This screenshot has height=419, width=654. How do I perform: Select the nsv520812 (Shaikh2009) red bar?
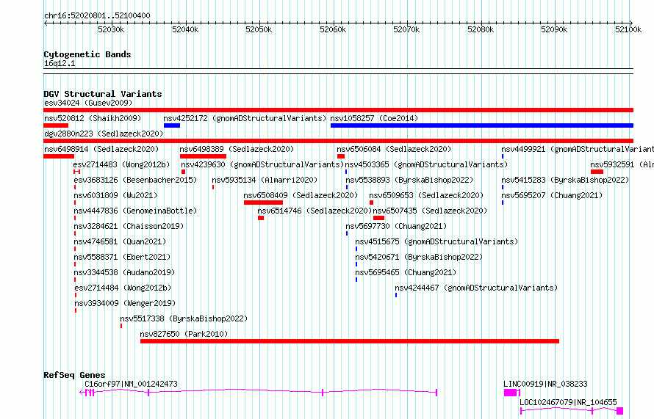56,125
